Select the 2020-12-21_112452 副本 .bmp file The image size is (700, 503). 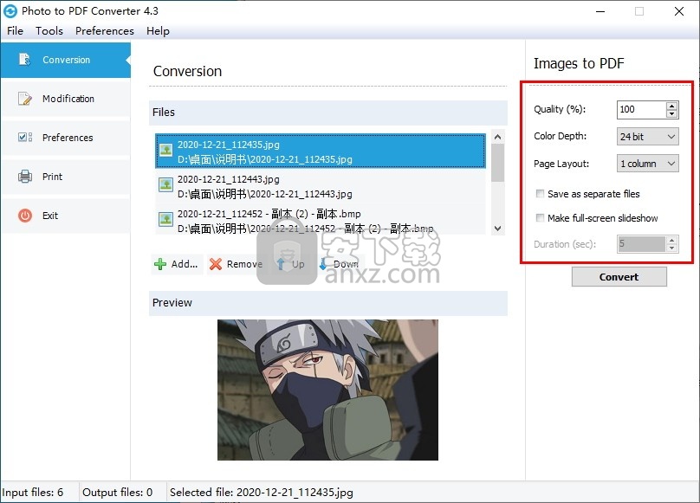(321, 220)
